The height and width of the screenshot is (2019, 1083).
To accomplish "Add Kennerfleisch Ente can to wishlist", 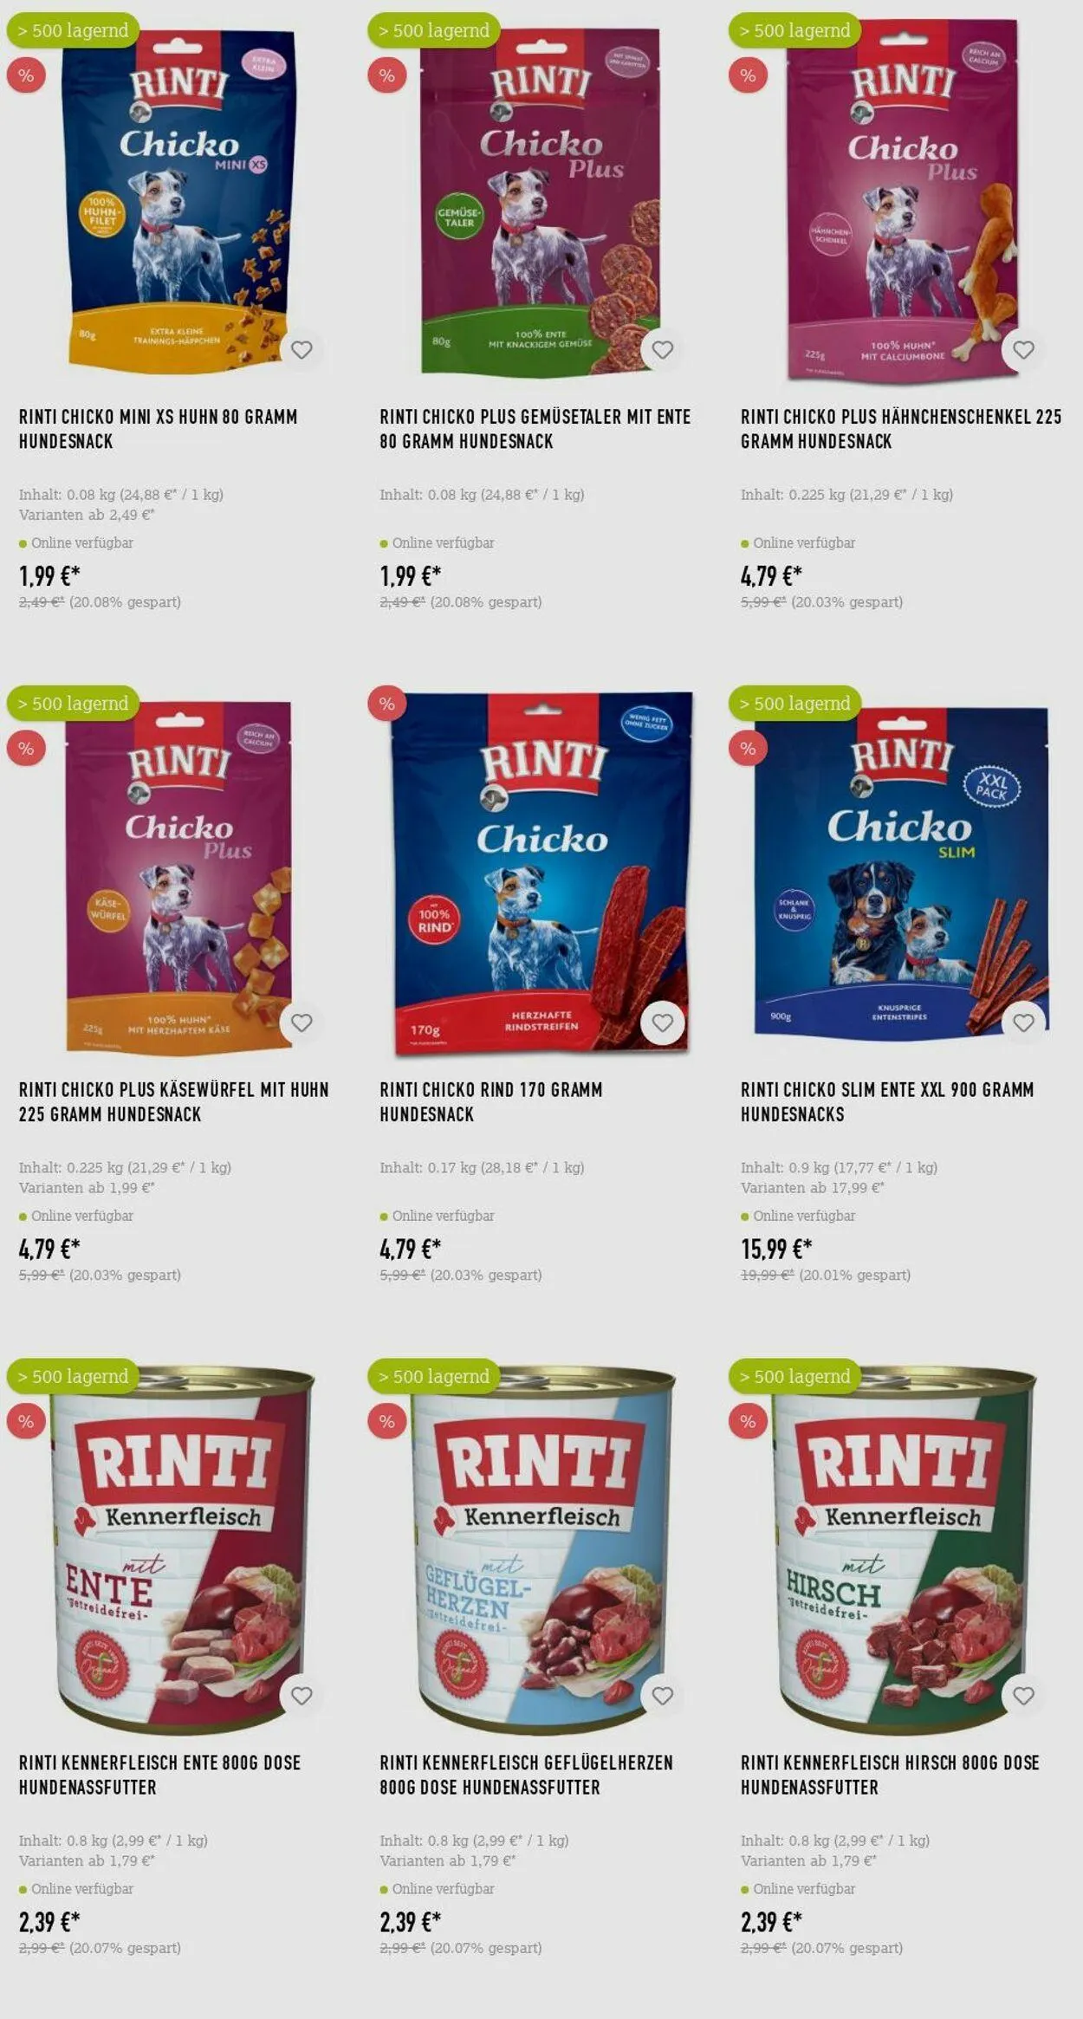I will tap(302, 1696).
